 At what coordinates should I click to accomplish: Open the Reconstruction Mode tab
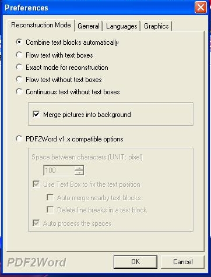pyautogui.click(x=41, y=25)
